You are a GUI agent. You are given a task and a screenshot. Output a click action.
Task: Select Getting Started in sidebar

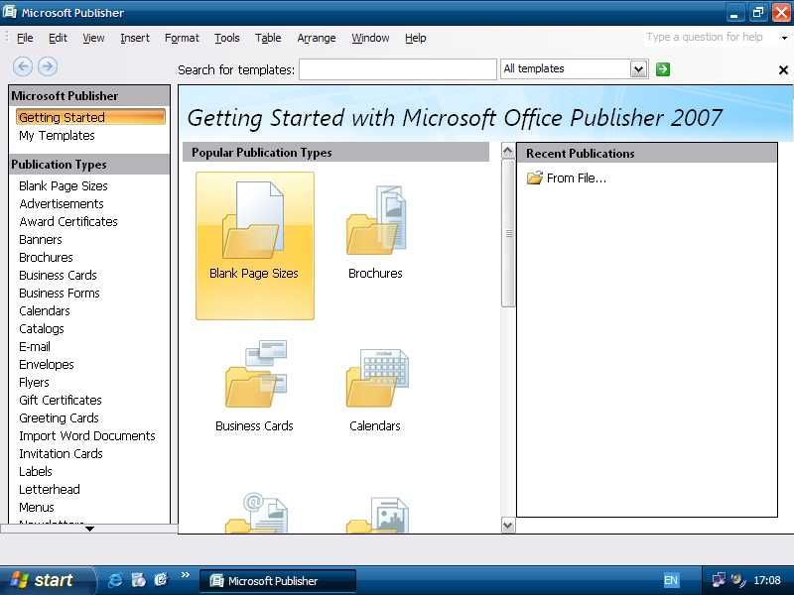coord(90,117)
